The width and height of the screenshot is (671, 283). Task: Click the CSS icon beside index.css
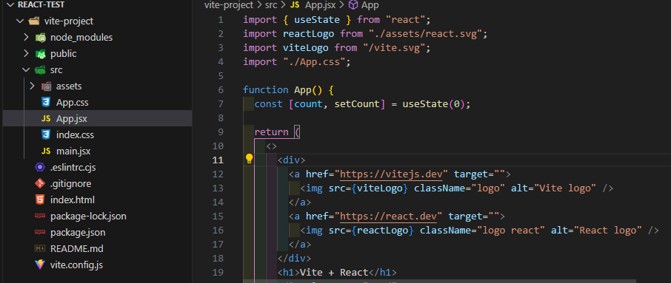[x=46, y=135]
